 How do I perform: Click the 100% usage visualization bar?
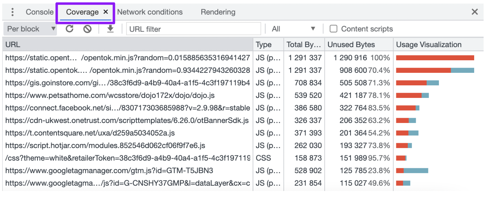435,58
